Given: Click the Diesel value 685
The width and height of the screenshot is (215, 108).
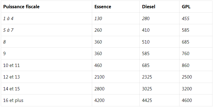Looking at the screenshot, I should click(146, 65).
